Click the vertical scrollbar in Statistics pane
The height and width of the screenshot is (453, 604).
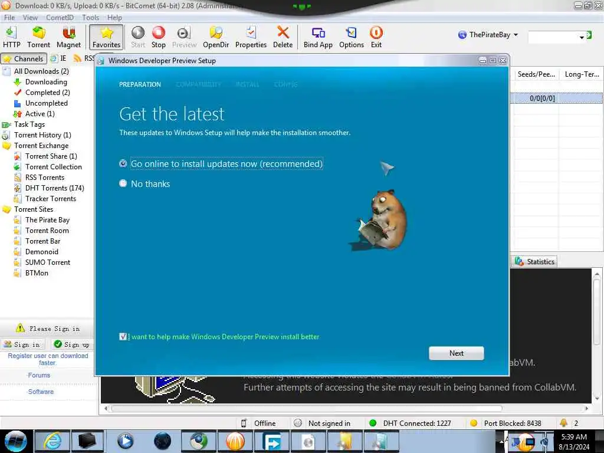[x=597, y=312]
